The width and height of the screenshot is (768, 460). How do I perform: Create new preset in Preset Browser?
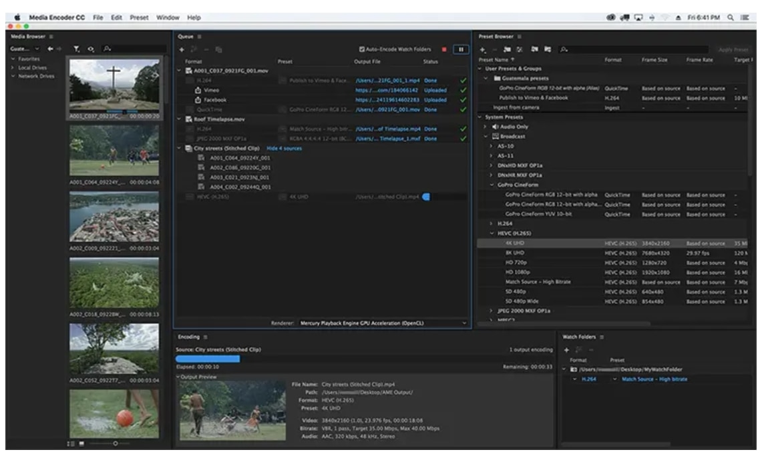click(x=482, y=50)
